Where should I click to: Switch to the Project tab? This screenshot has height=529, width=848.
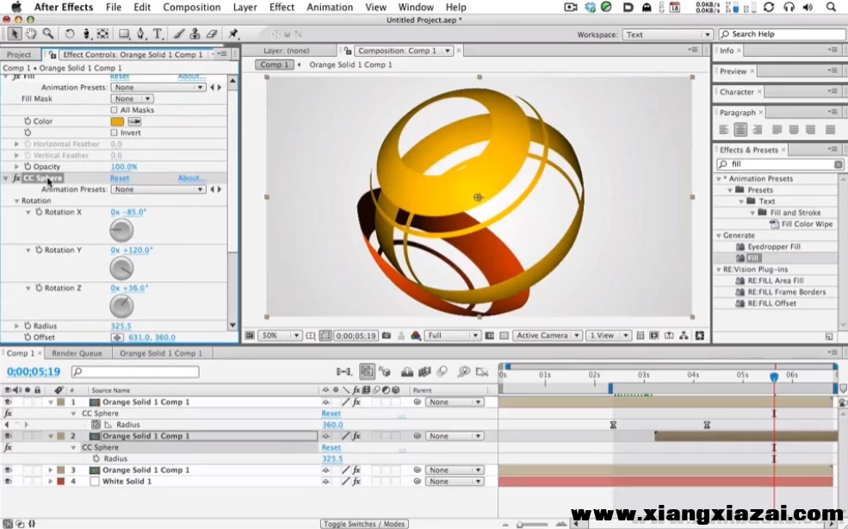19,54
